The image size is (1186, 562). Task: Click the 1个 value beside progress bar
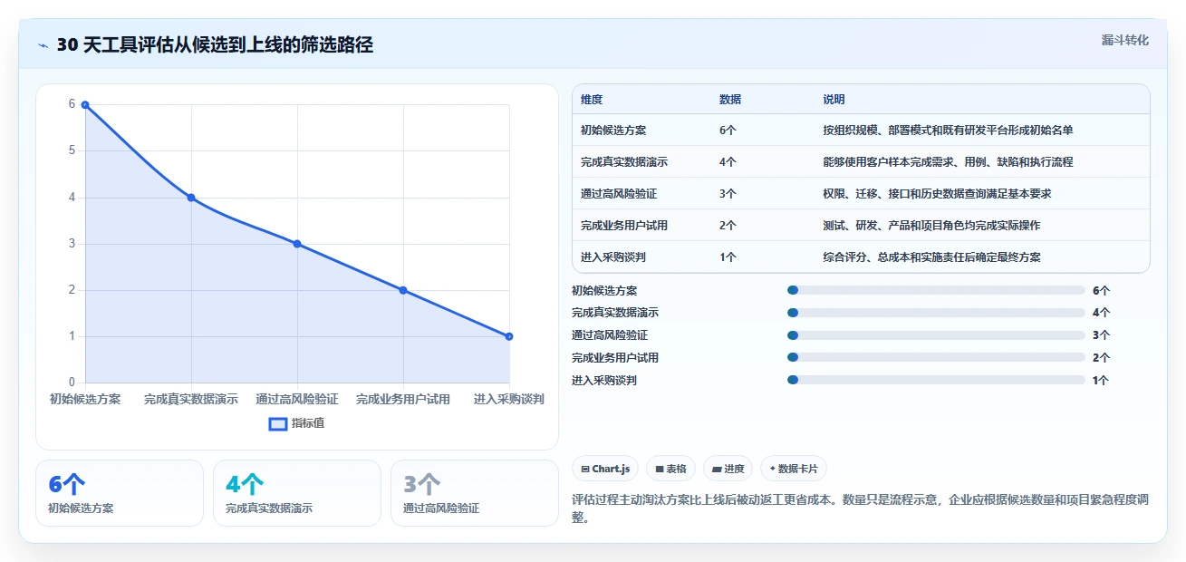click(x=1101, y=381)
